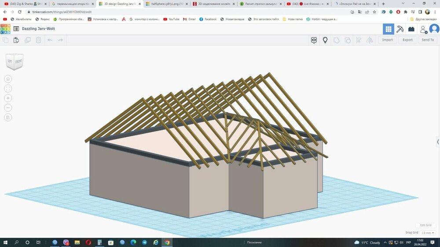Click the Home view button
The height and width of the screenshot is (247, 440).
pyautogui.click(x=8, y=79)
